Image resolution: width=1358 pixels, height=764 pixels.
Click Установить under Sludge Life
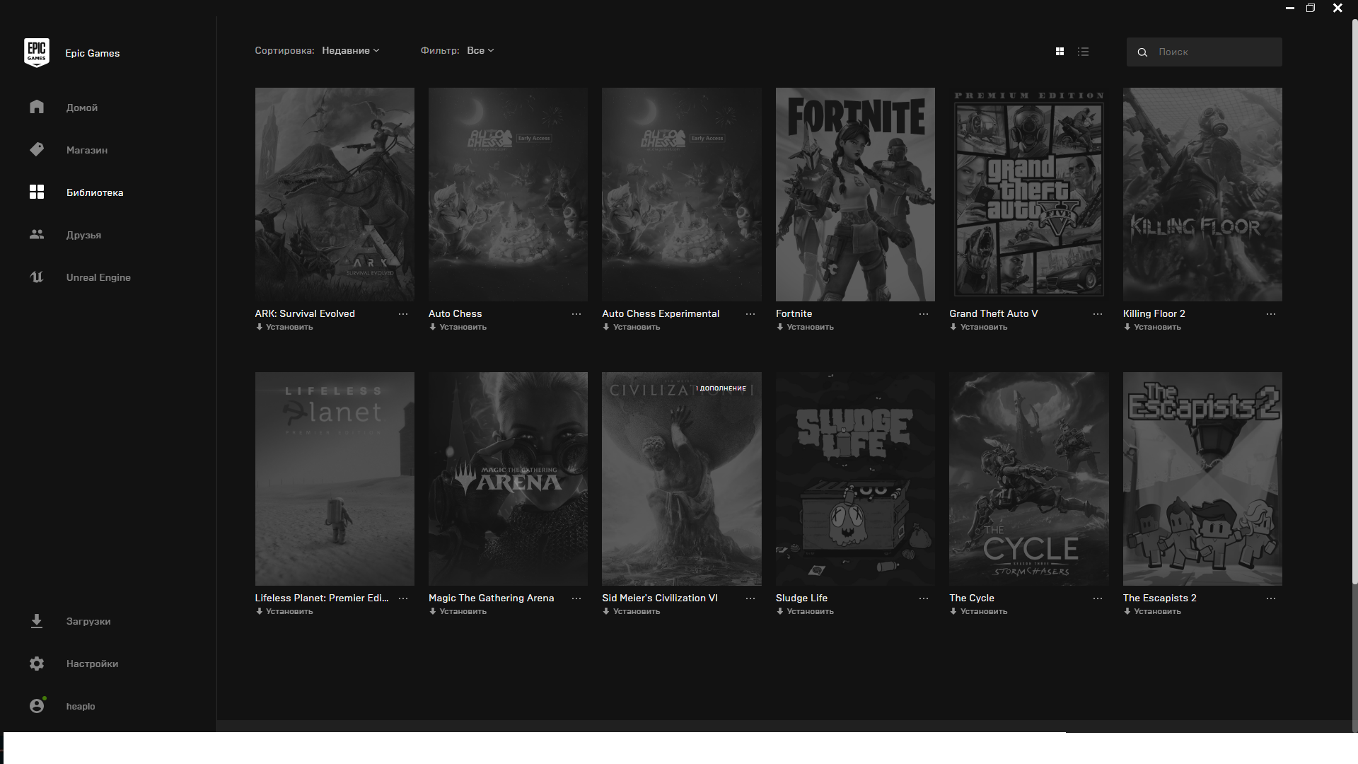pos(805,611)
